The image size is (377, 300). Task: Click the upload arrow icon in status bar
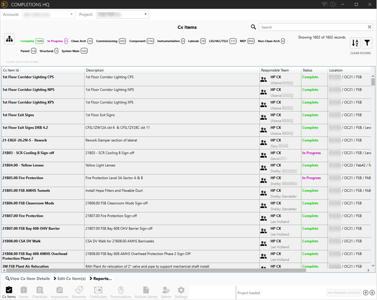pyautogui.click(x=366, y=293)
